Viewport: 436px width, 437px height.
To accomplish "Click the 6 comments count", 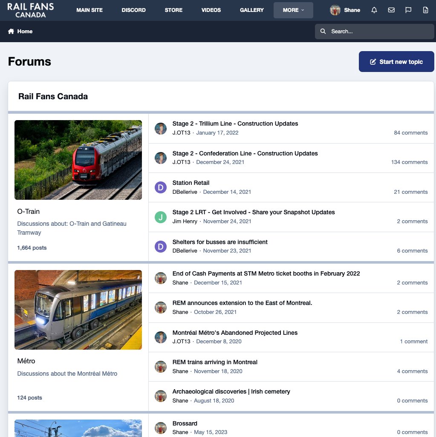I will pyautogui.click(x=412, y=251).
